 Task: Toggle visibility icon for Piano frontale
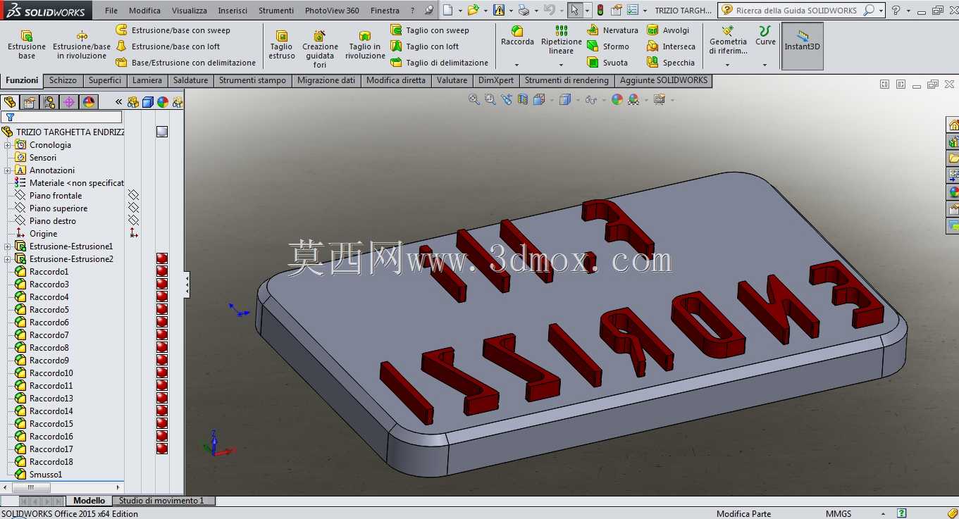(133, 195)
